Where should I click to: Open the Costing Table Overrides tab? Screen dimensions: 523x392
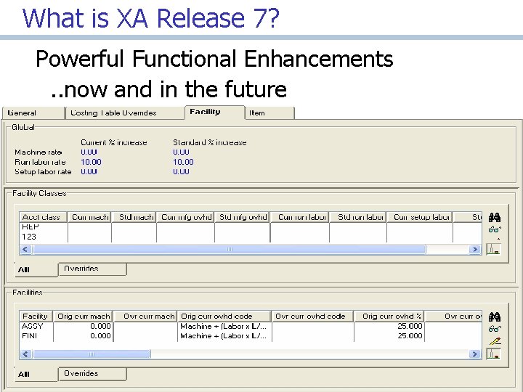pos(125,113)
